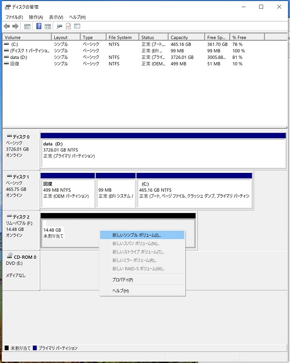Open the ファイル(F) menu
This screenshot has width=290, height=363.
(x=14, y=17)
